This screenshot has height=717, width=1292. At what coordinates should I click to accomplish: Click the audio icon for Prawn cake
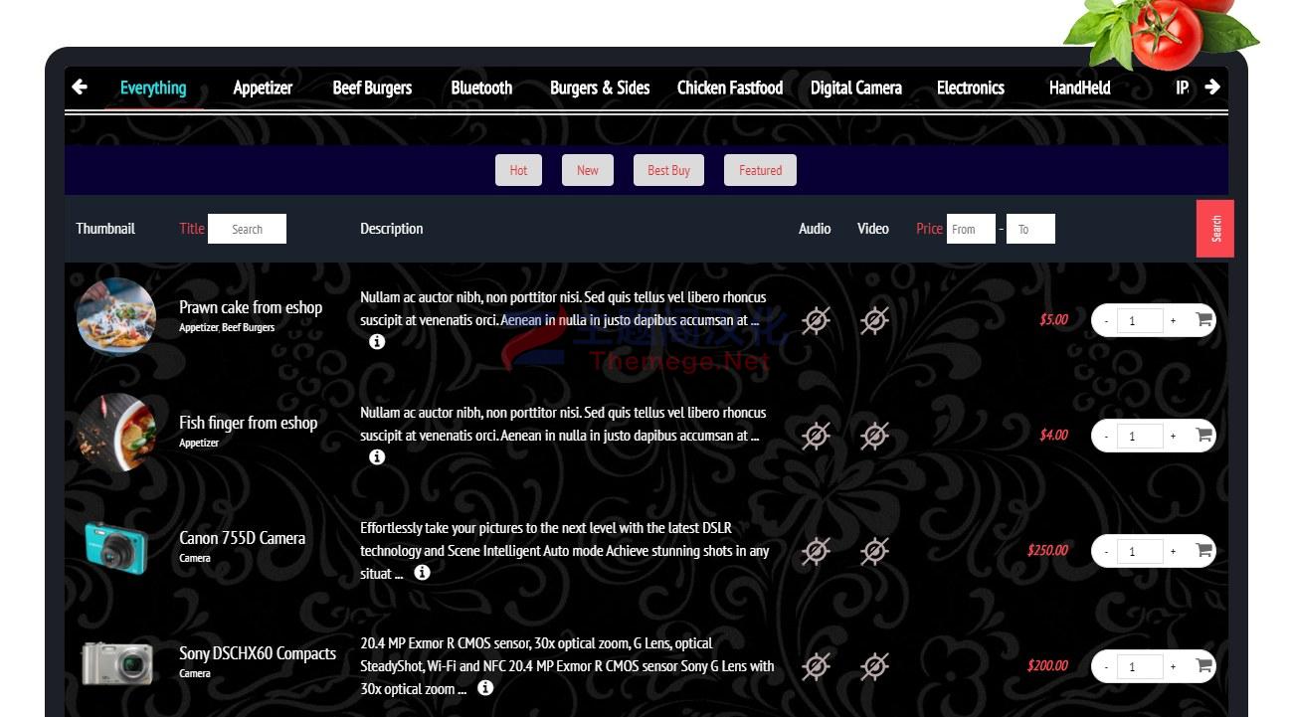pos(816,320)
